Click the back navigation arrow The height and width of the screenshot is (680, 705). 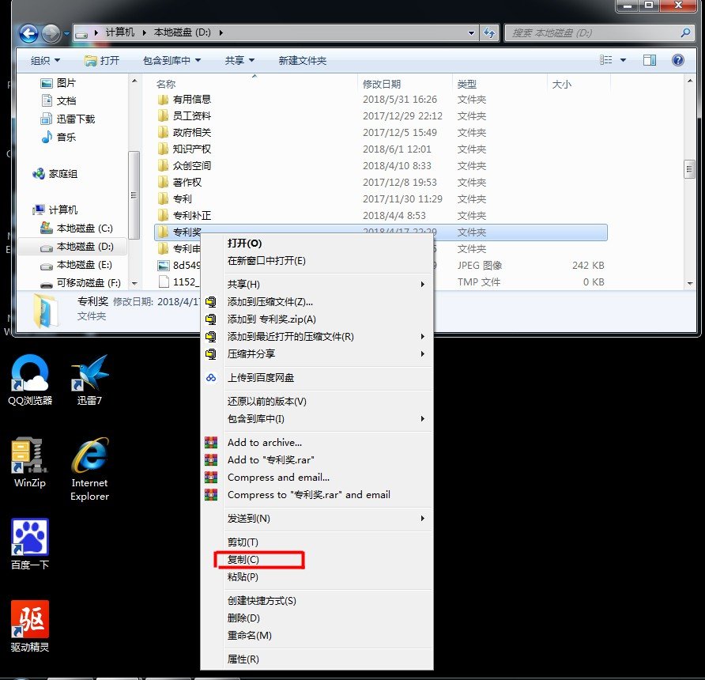[28, 33]
